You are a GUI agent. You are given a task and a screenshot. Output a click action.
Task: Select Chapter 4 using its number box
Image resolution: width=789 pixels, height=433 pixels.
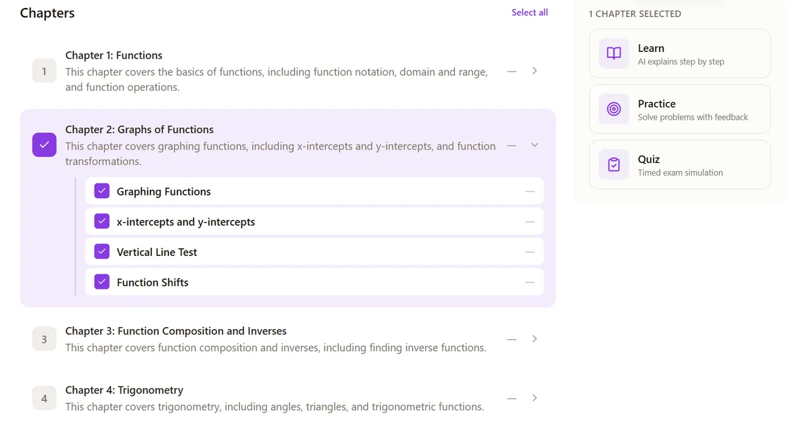pos(44,398)
